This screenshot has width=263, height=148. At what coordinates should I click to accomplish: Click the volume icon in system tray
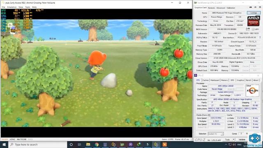tap(234, 145)
